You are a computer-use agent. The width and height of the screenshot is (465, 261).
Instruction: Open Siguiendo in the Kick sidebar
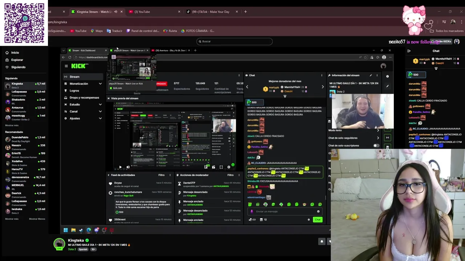click(x=15, y=67)
